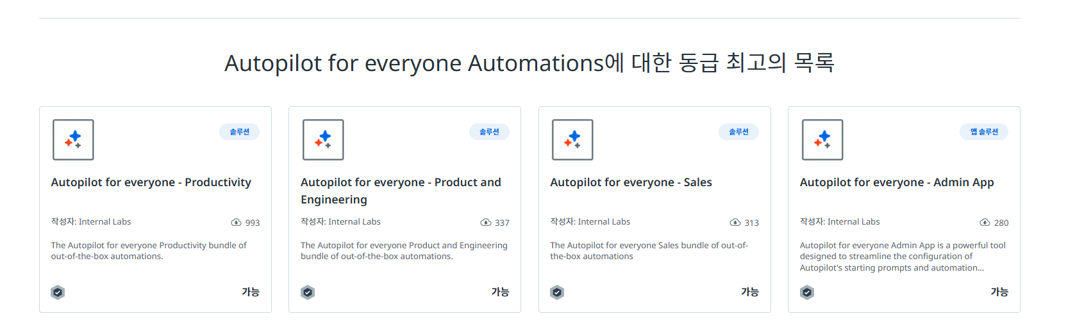Image resolution: width=1075 pixels, height=334 pixels.
Task: Click 가능 label on the Sales card
Action: pyautogui.click(x=750, y=292)
